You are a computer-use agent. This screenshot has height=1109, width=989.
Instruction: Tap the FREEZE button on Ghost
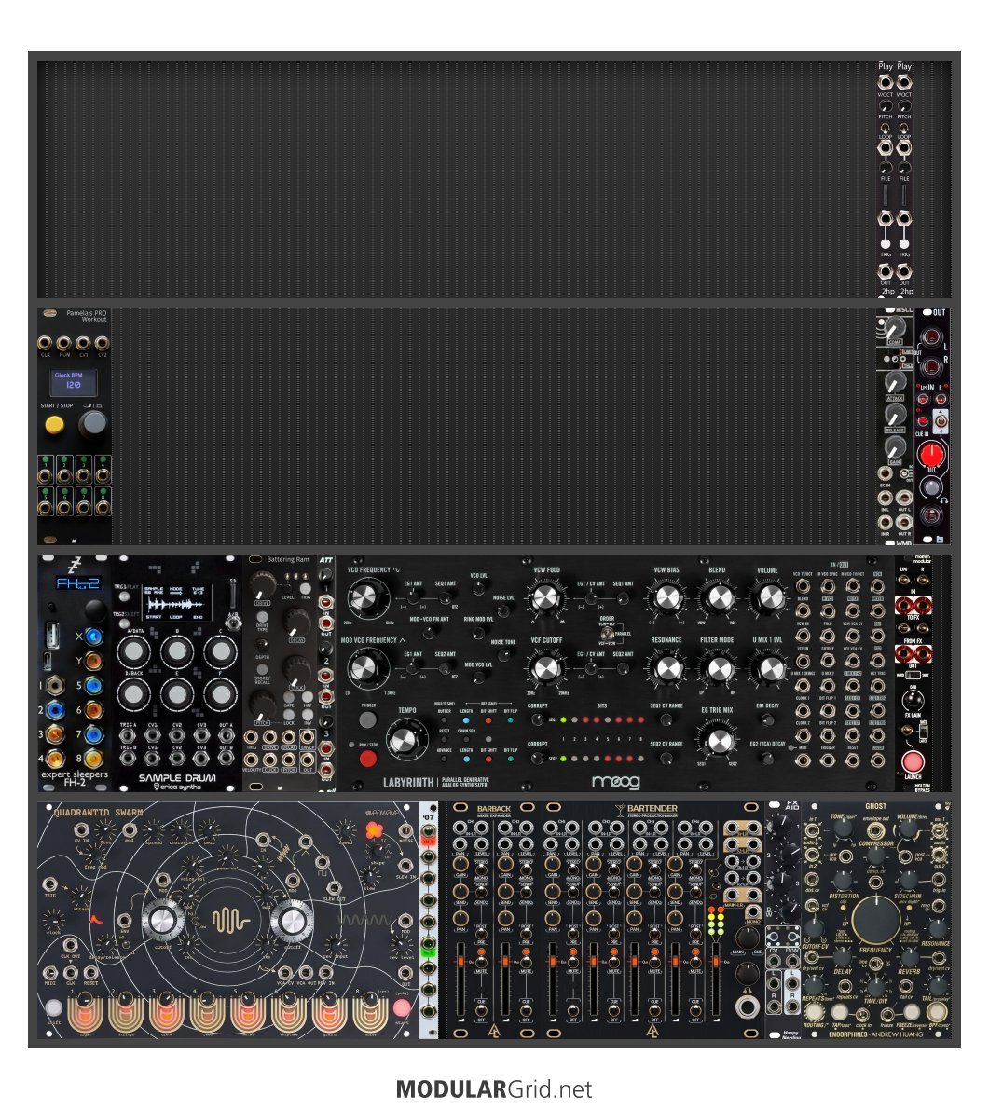(x=911, y=1012)
